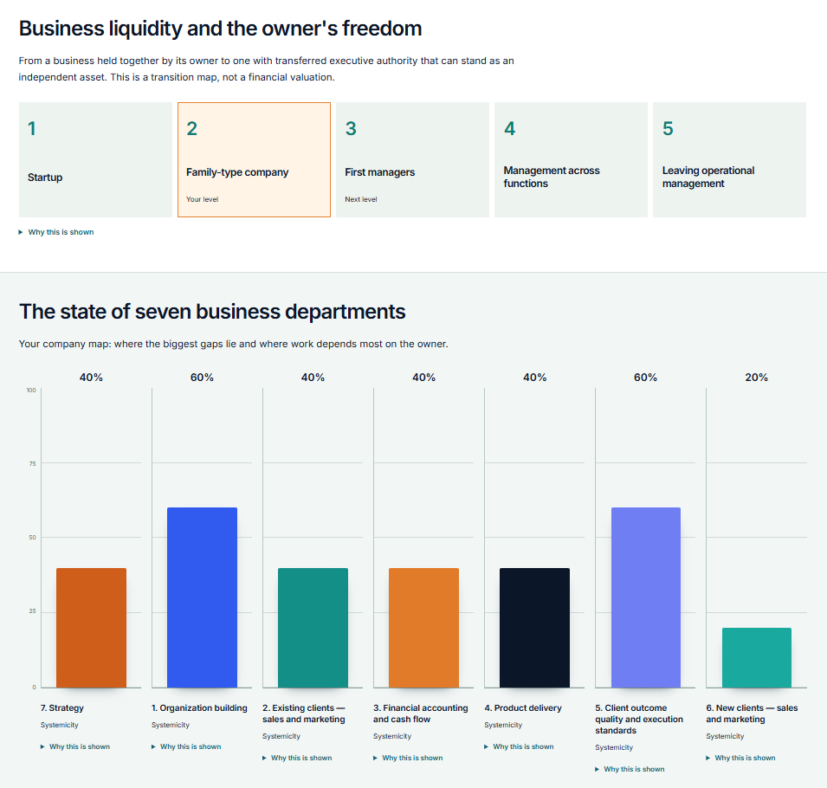
Task: Click the "7. Strategy" department label
Action: tap(62, 707)
